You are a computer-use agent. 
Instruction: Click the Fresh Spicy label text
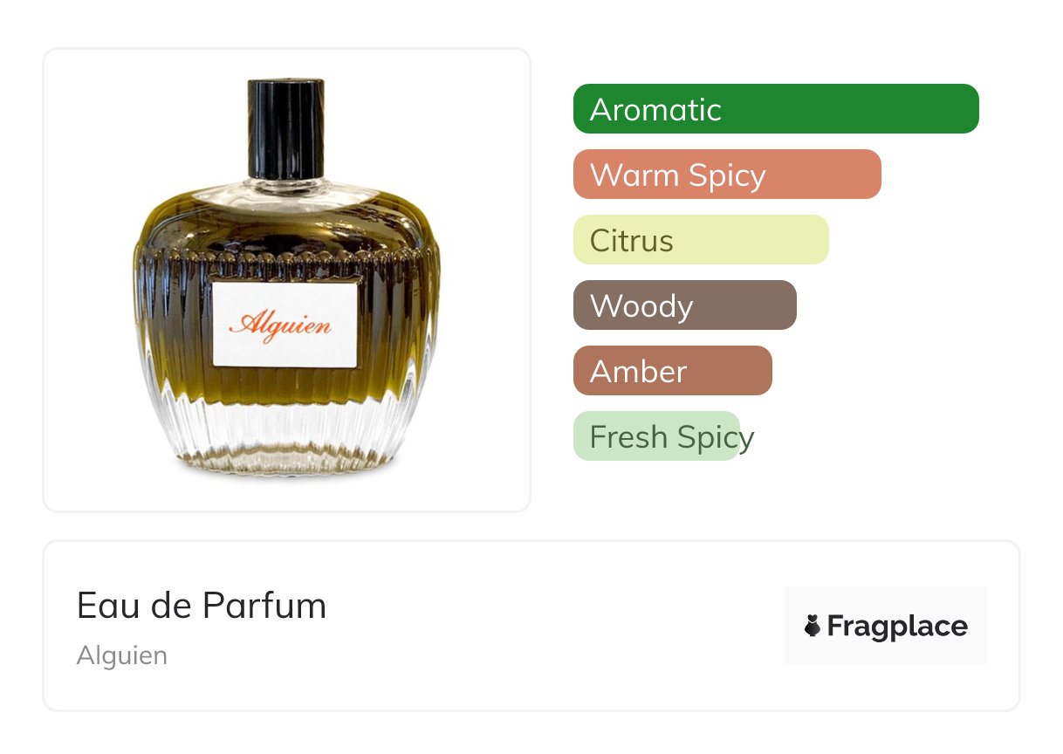point(672,437)
